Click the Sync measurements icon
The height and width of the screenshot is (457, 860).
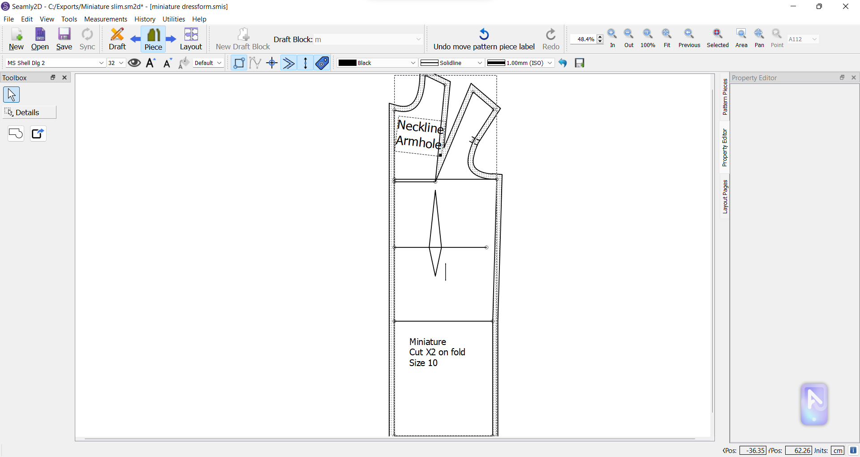click(x=87, y=39)
